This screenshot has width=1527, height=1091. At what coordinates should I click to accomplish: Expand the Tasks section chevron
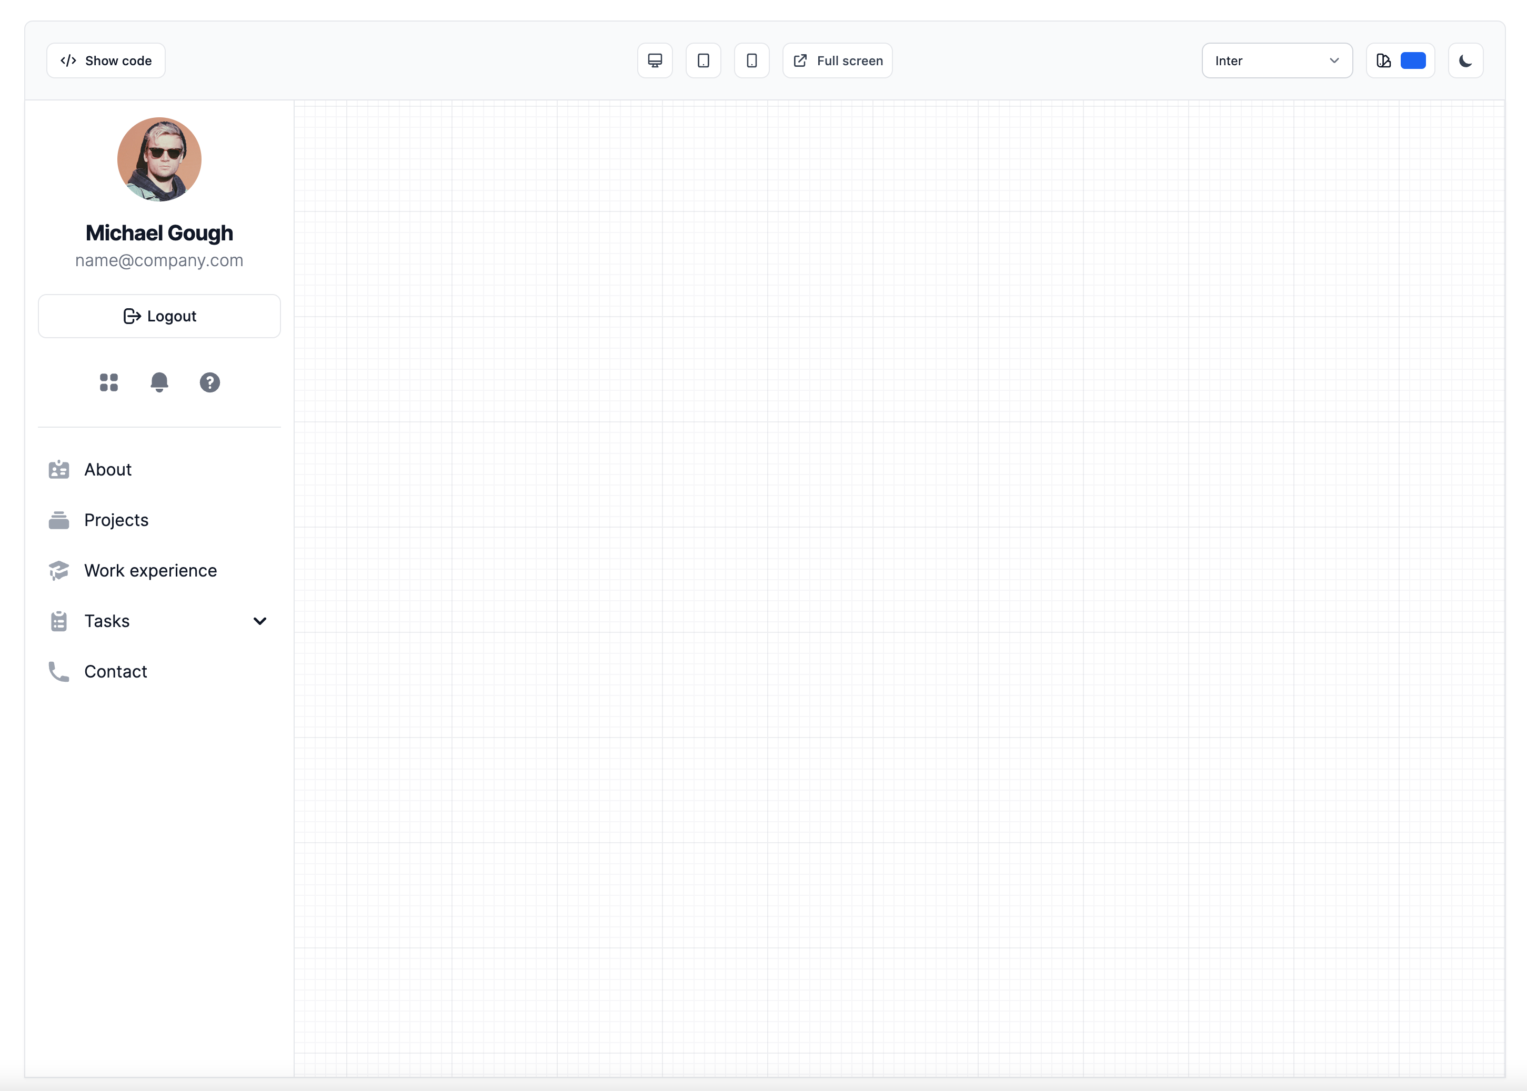(260, 621)
